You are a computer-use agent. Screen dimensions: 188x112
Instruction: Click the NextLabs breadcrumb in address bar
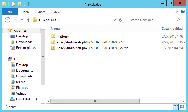49,20
